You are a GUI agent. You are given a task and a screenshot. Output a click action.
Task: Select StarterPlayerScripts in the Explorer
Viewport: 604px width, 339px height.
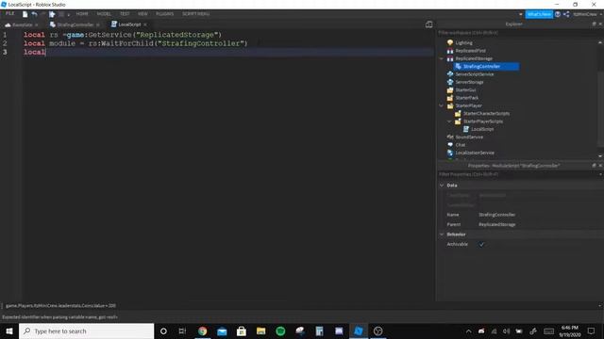(x=483, y=121)
